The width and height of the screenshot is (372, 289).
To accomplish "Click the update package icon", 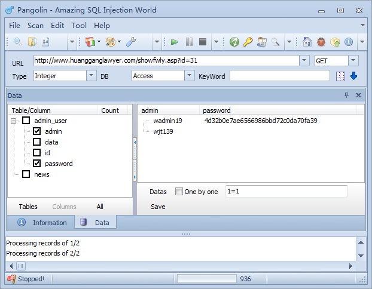I will pos(335,42).
